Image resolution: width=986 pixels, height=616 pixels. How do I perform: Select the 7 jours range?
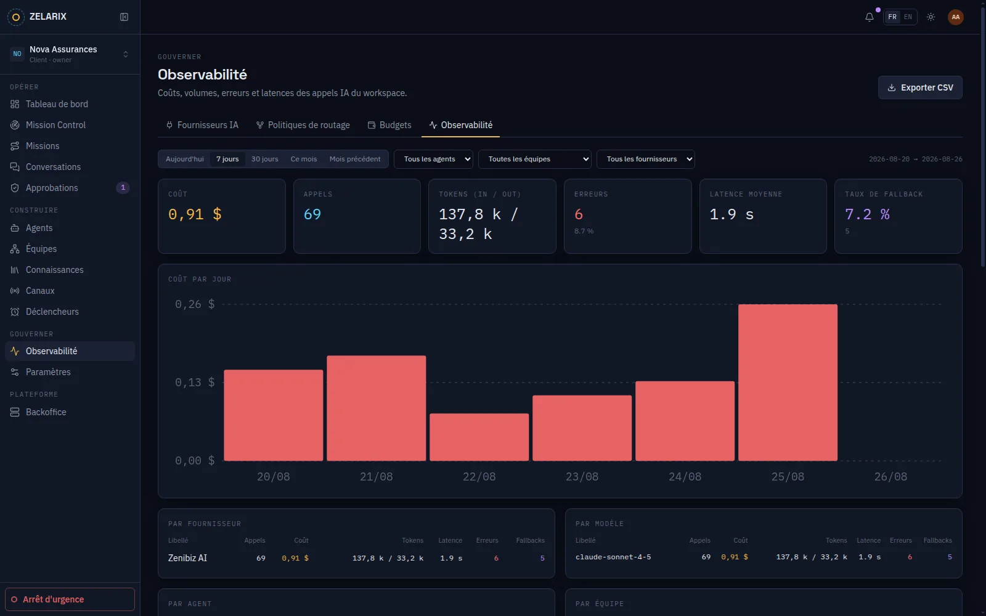[x=227, y=159]
